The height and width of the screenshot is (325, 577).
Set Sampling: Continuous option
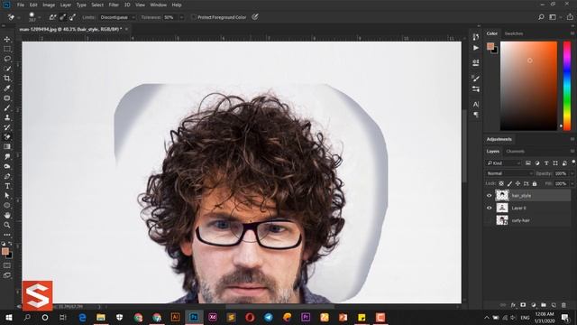52,17
